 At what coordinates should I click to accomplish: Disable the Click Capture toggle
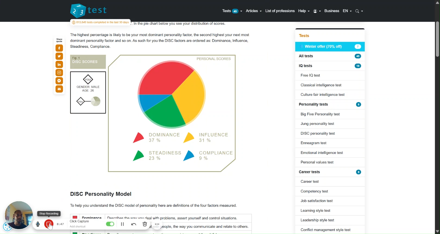pyautogui.click(x=110, y=224)
